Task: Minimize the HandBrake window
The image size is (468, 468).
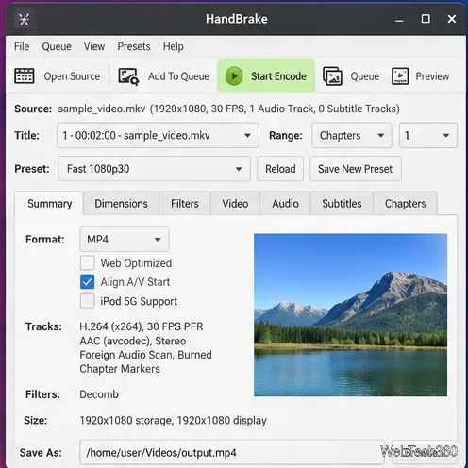Action: click(x=399, y=21)
